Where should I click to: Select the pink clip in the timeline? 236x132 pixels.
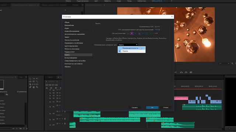[x=181, y=98]
